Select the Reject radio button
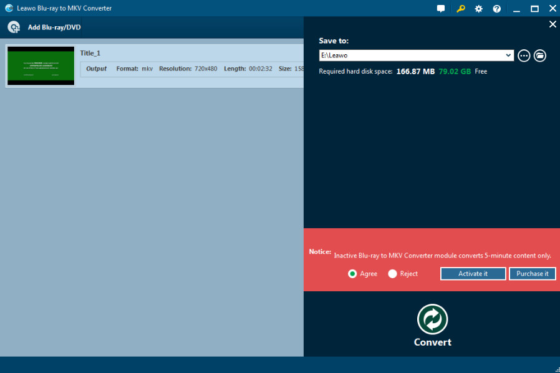The height and width of the screenshot is (373, 560). click(392, 274)
